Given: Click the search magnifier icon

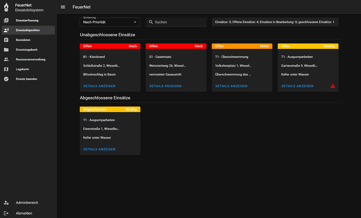Looking at the screenshot, I should pos(151,22).
